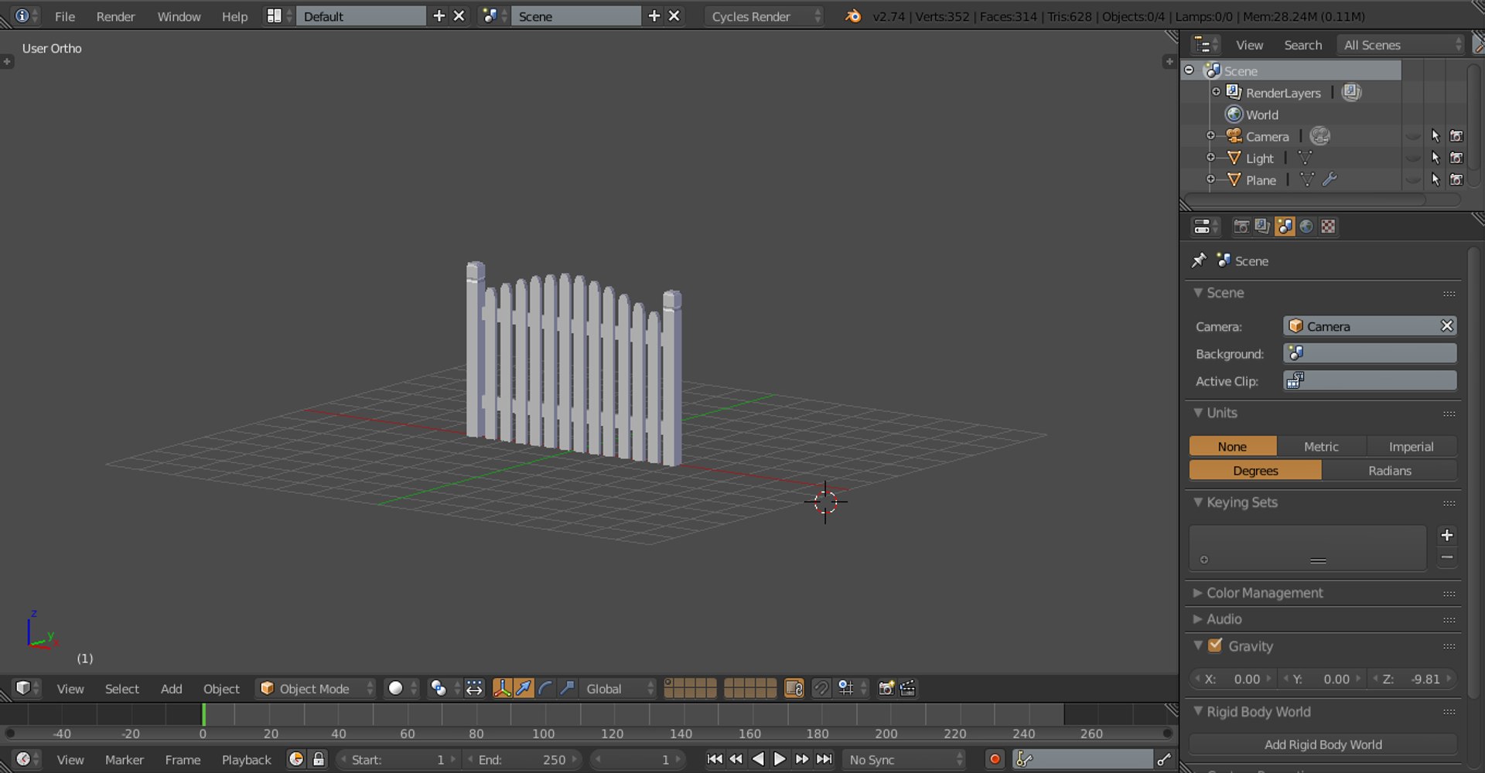Image resolution: width=1485 pixels, height=773 pixels.
Task: Play the animation in reverse
Action: 758,759
